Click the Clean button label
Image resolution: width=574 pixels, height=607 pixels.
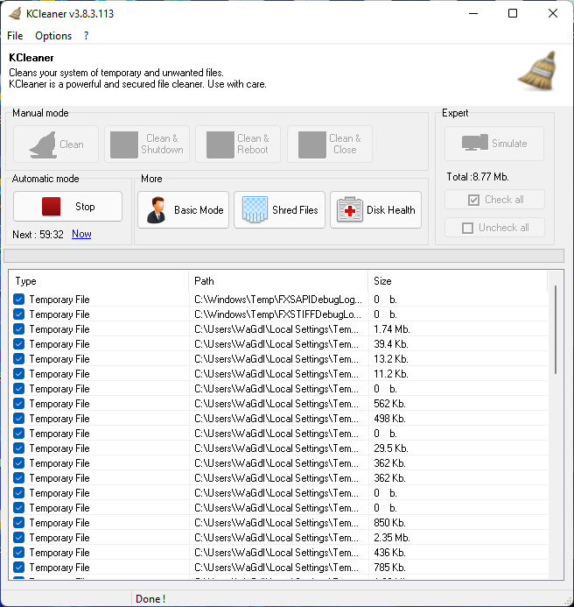tap(72, 145)
